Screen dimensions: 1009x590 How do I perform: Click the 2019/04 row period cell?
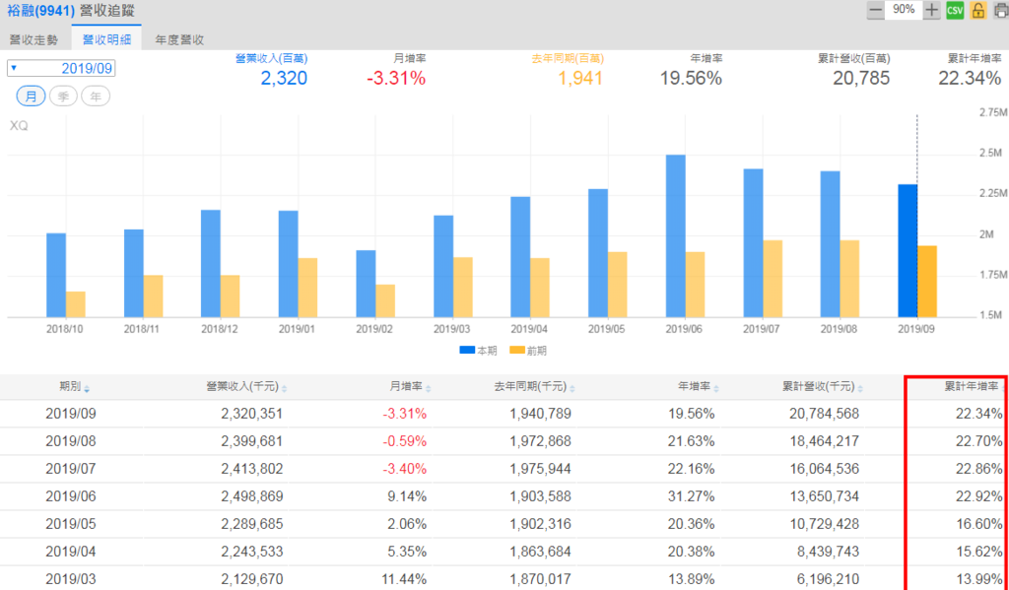71,552
